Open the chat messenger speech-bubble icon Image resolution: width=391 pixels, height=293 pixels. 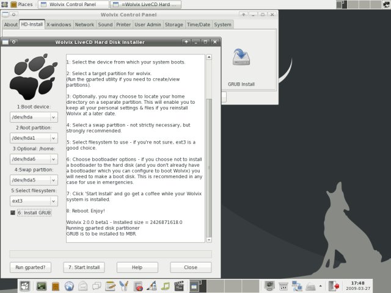pos(97,286)
